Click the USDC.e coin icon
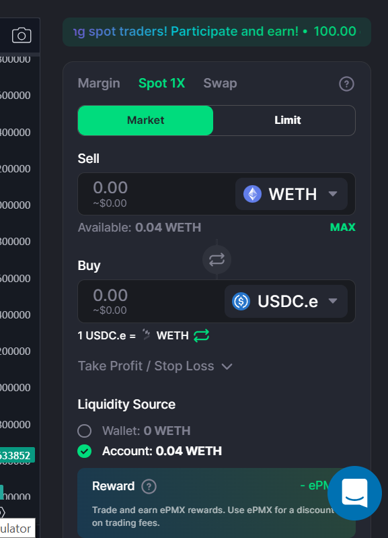This screenshot has height=538, width=388. (x=241, y=301)
